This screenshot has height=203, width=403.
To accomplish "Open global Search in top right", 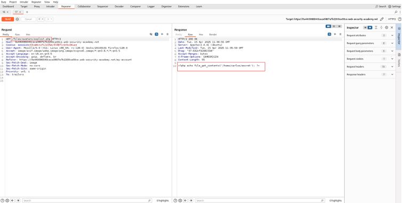I will pos(381,6).
